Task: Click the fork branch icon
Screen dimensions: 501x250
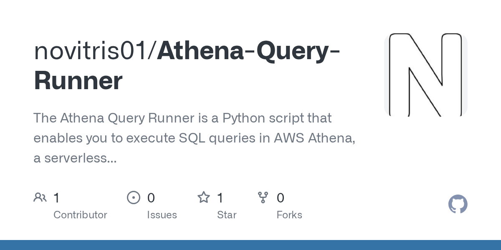Action: coord(263,197)
